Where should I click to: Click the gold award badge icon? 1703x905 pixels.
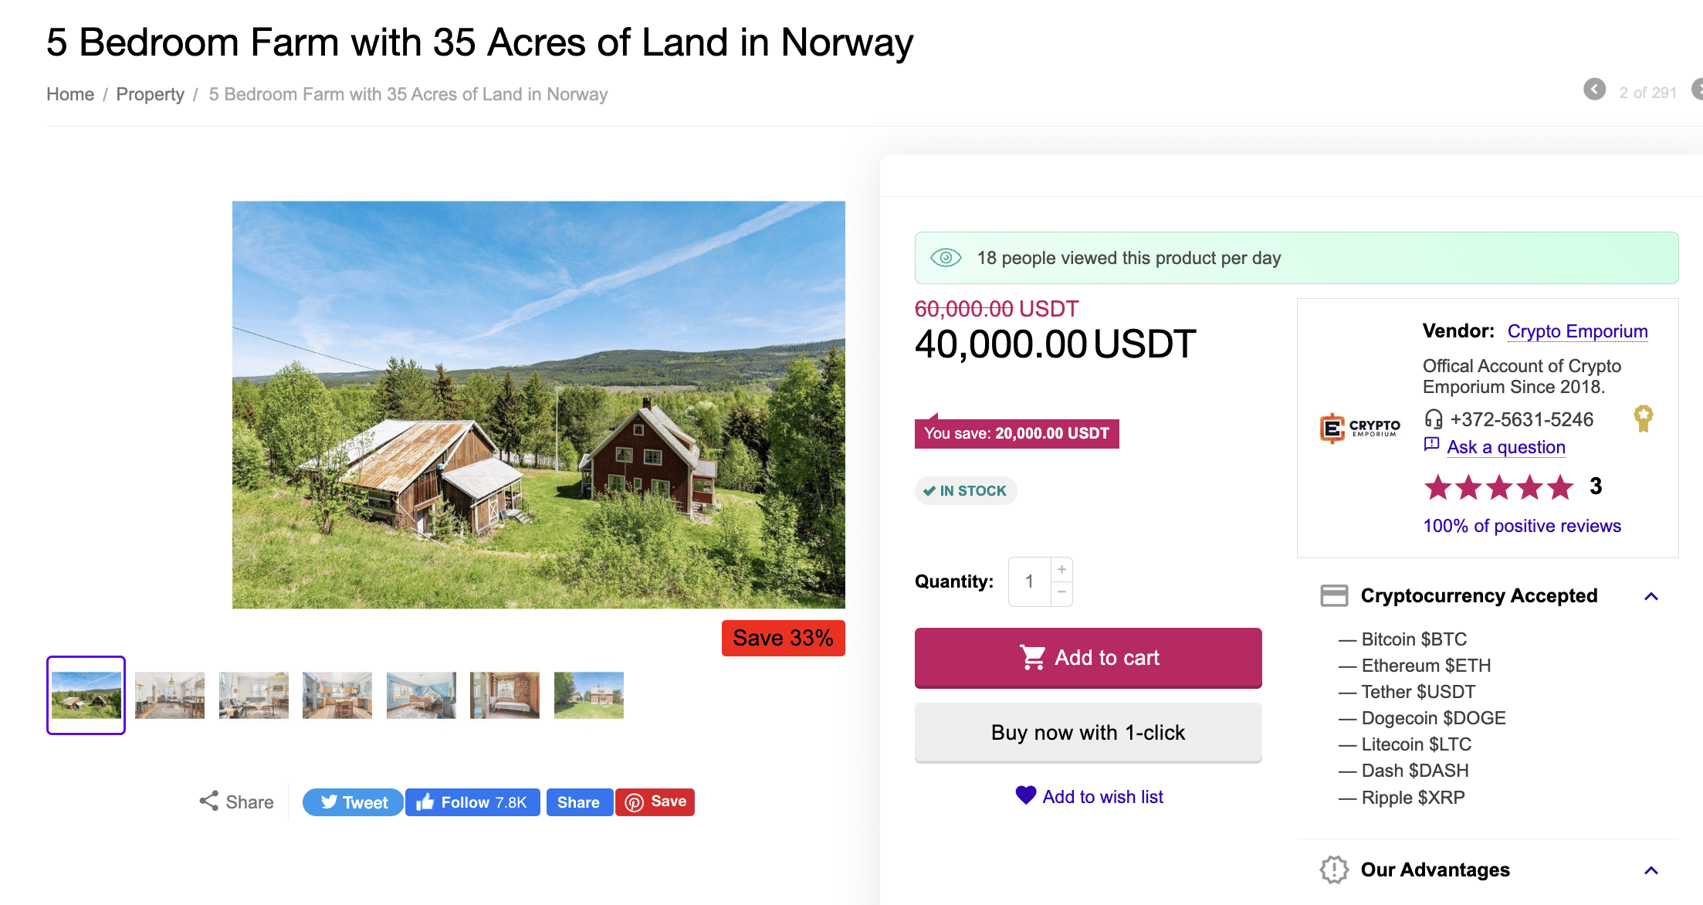(x=1643, y=418)
